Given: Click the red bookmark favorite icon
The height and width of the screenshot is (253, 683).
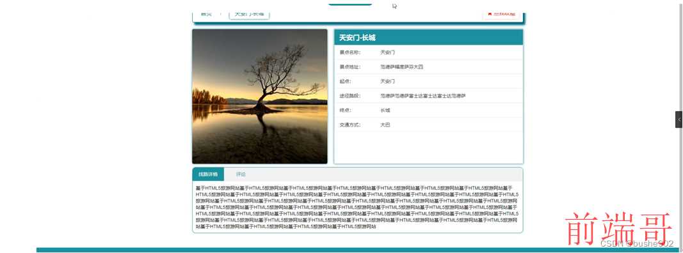Looking at the screenshot, I should [x=490, y=14].
